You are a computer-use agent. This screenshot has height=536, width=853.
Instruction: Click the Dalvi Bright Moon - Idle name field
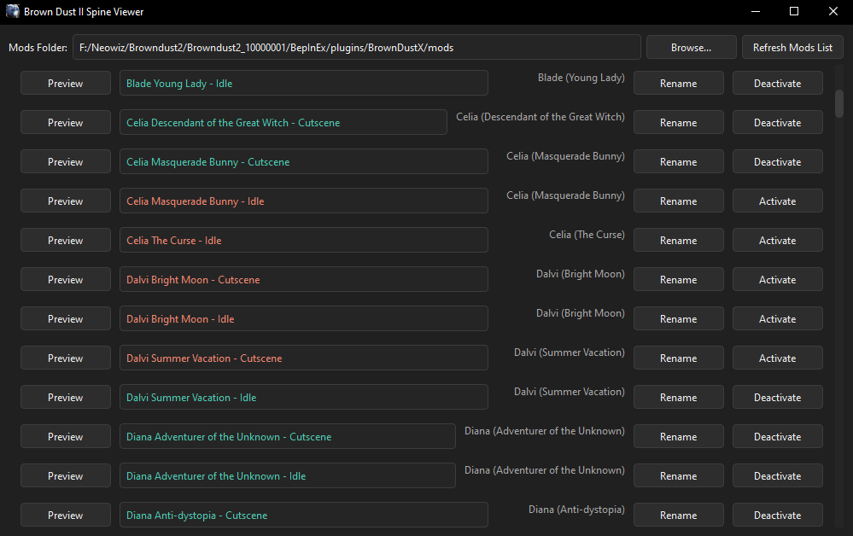click(303, 319)
